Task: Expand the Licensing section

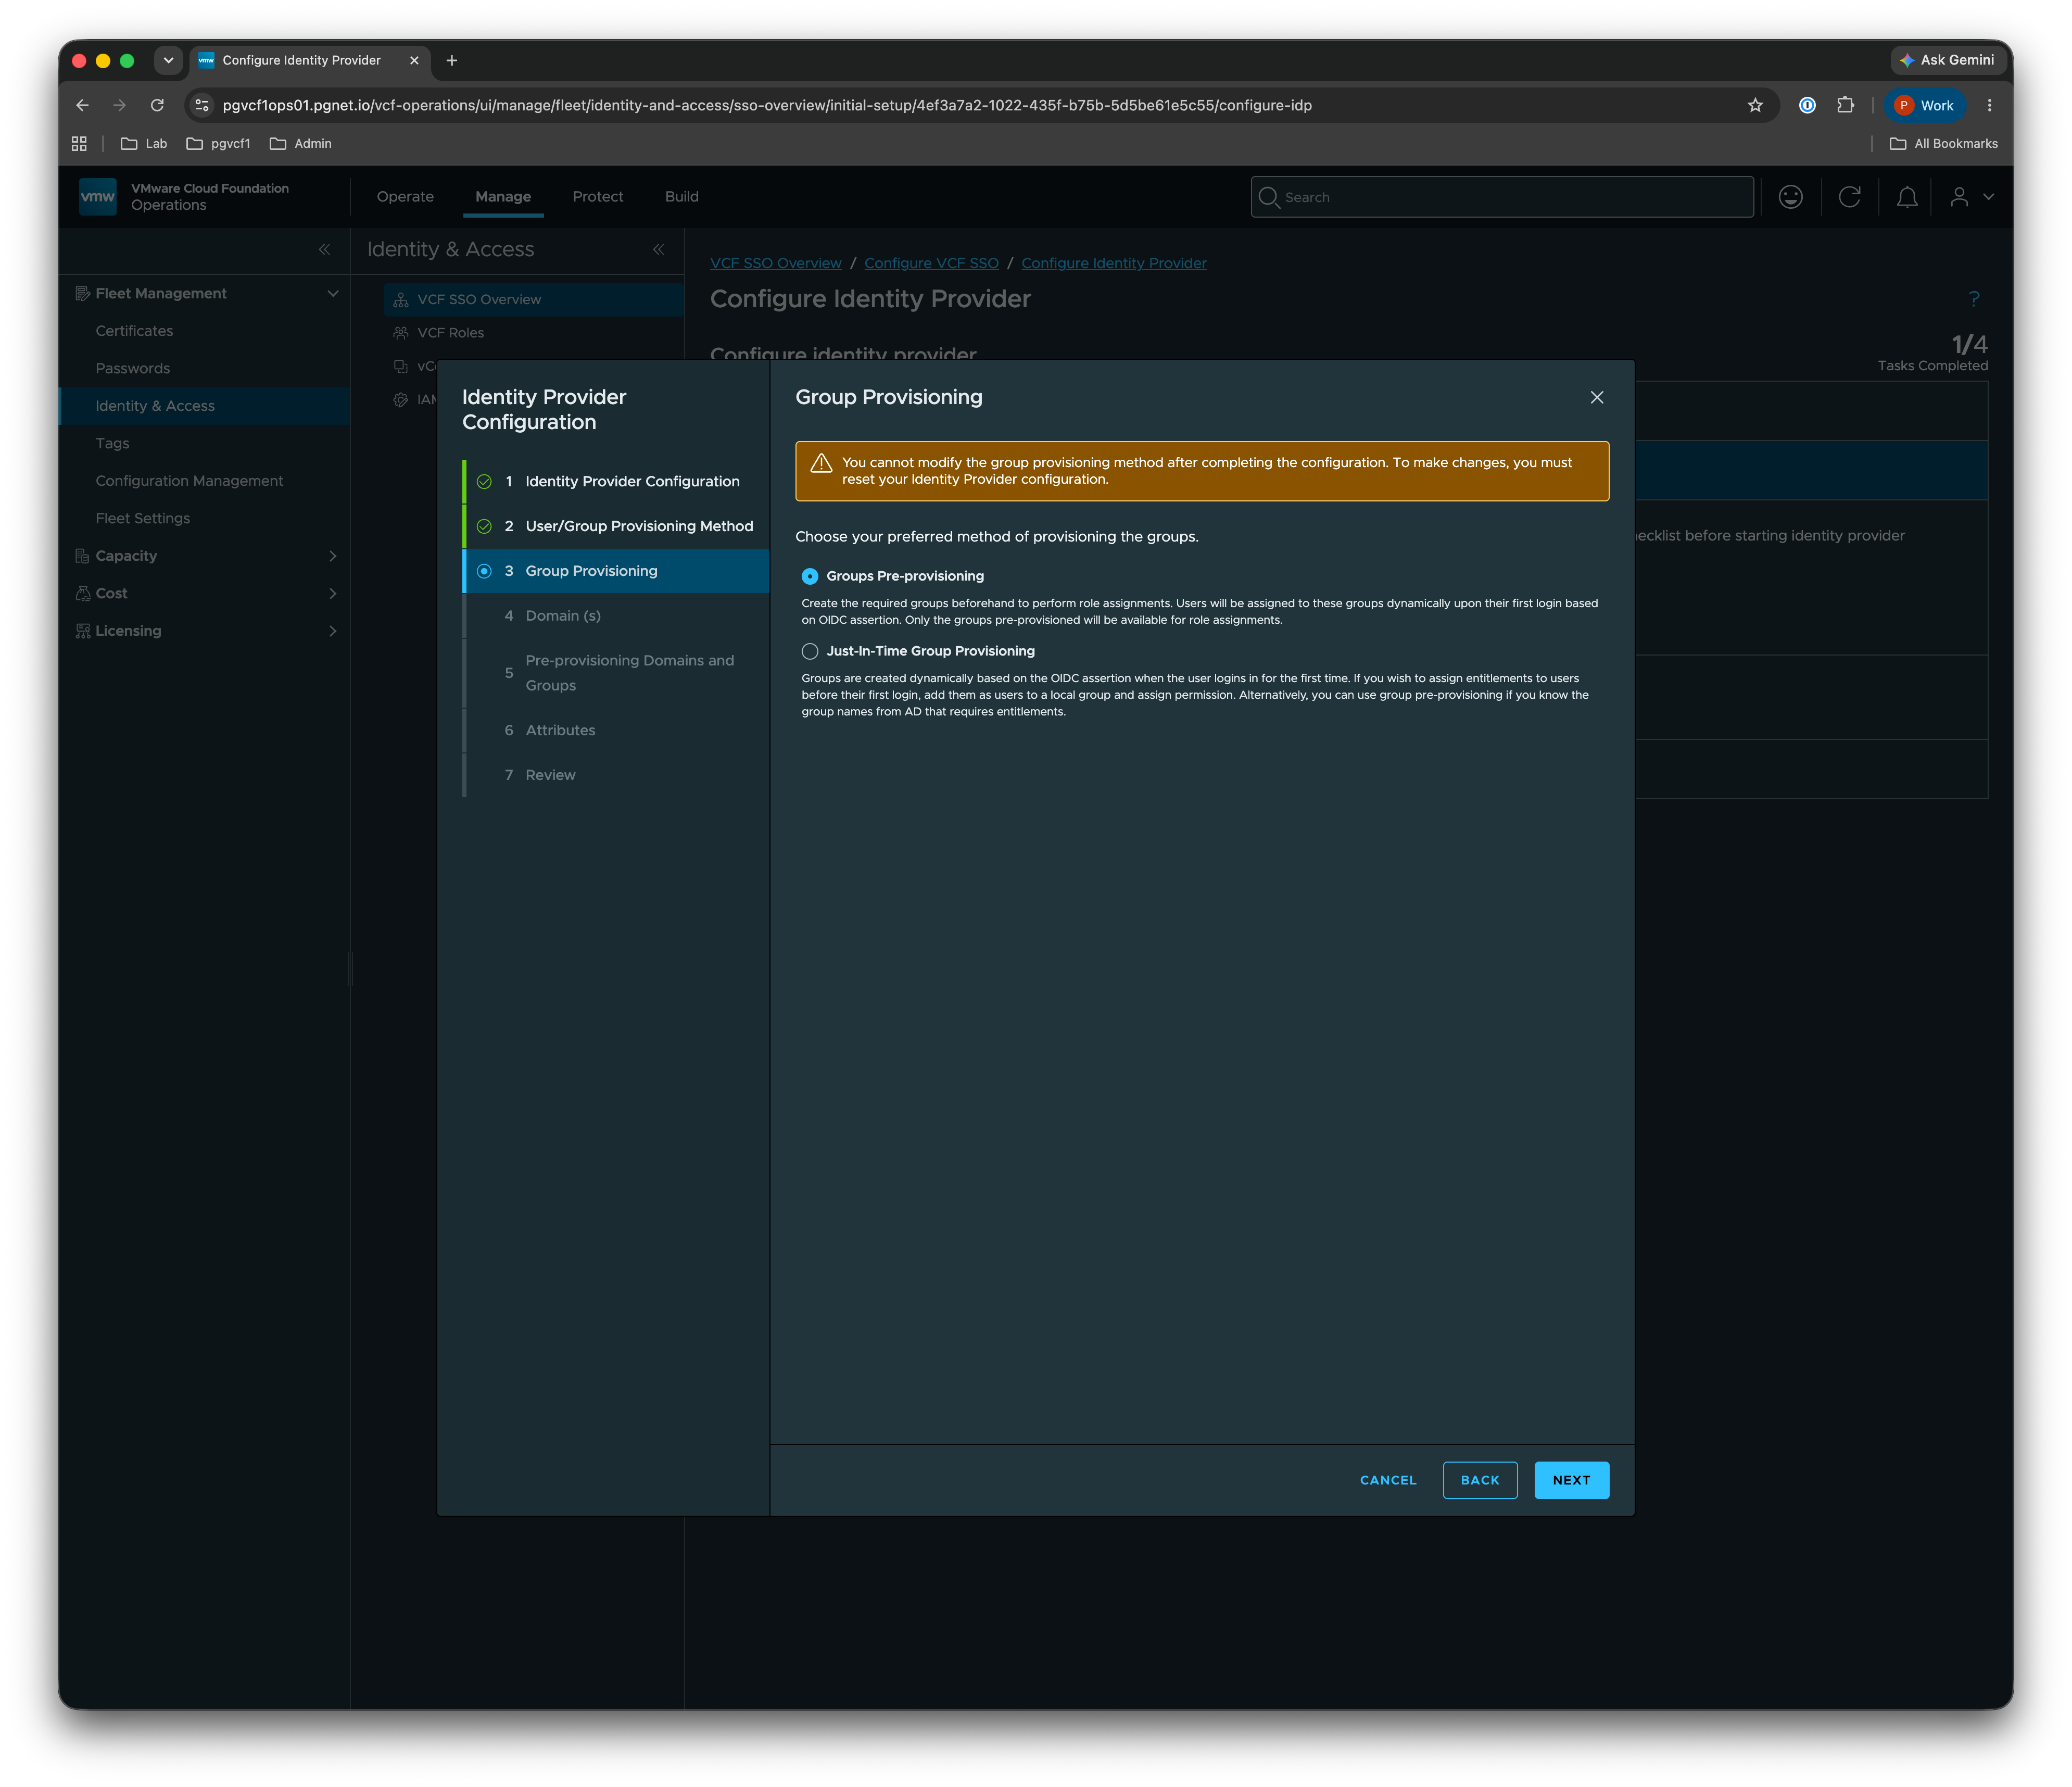Action: [x=333, y=631]
